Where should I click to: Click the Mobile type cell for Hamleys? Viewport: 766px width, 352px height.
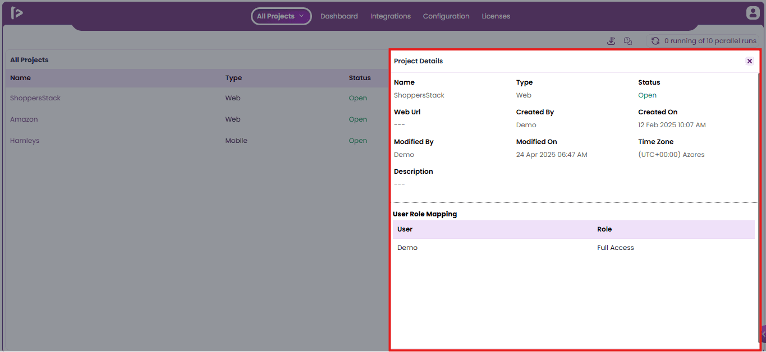coord(236,141)
